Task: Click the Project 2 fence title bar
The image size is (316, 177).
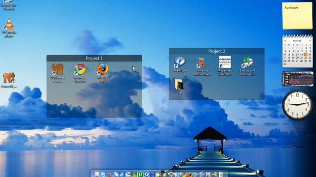Action: click(x=217, y=51)
